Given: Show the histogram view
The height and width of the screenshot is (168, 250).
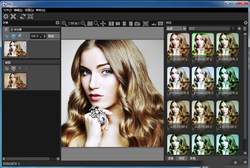Looking at the screenshot, I should [x=154, y=24].
